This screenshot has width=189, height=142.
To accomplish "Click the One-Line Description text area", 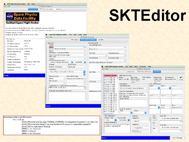I will 133,95.
